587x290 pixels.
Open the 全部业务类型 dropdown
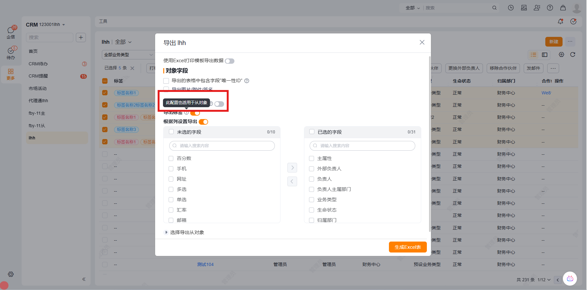[x=128, y=55]
